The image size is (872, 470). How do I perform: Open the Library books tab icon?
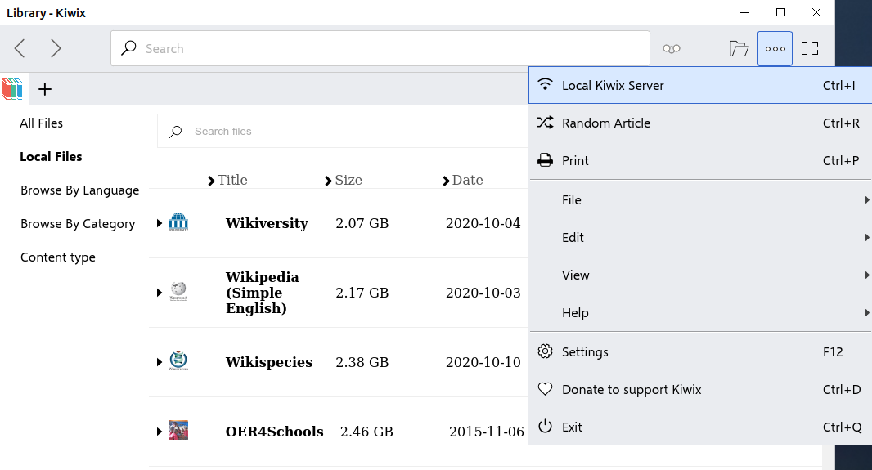point(13,89)
